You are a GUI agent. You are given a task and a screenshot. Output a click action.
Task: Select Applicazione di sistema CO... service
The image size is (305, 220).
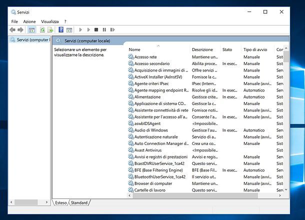click(160, 103)
